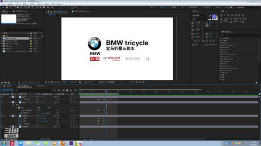Open WeChat from the taskbar
Screen dimensions: 261x146
pos(37,143)
